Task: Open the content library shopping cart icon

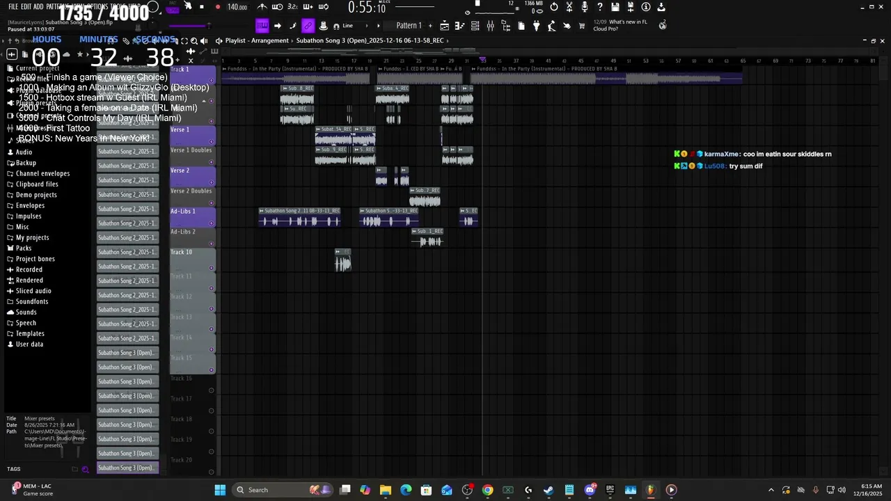Action: click(582, 26)
